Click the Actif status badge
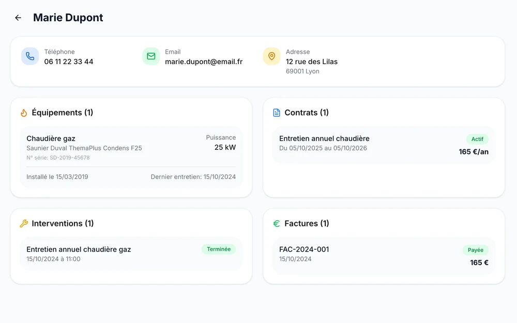 click(477, 139)
